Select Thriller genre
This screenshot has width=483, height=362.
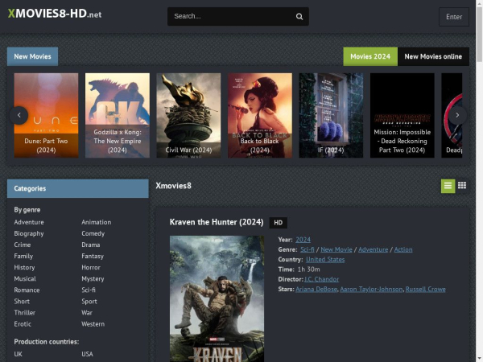25,312
